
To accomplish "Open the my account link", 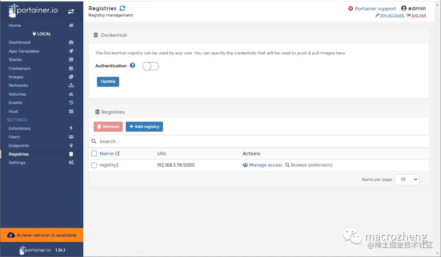I will (x=390, y=15).
